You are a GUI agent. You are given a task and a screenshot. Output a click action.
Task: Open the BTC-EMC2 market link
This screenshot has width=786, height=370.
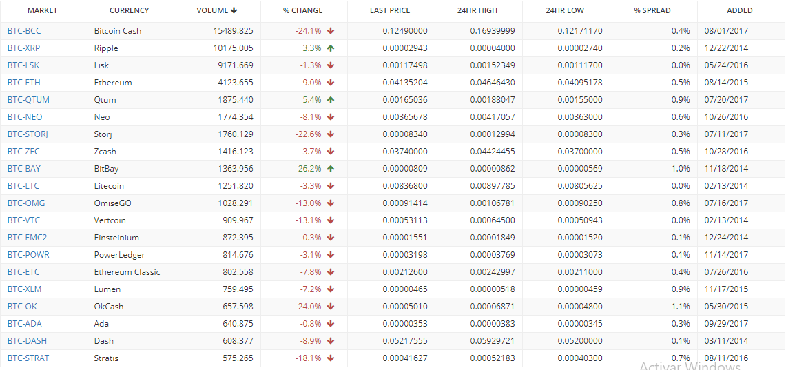click(27, 238)
